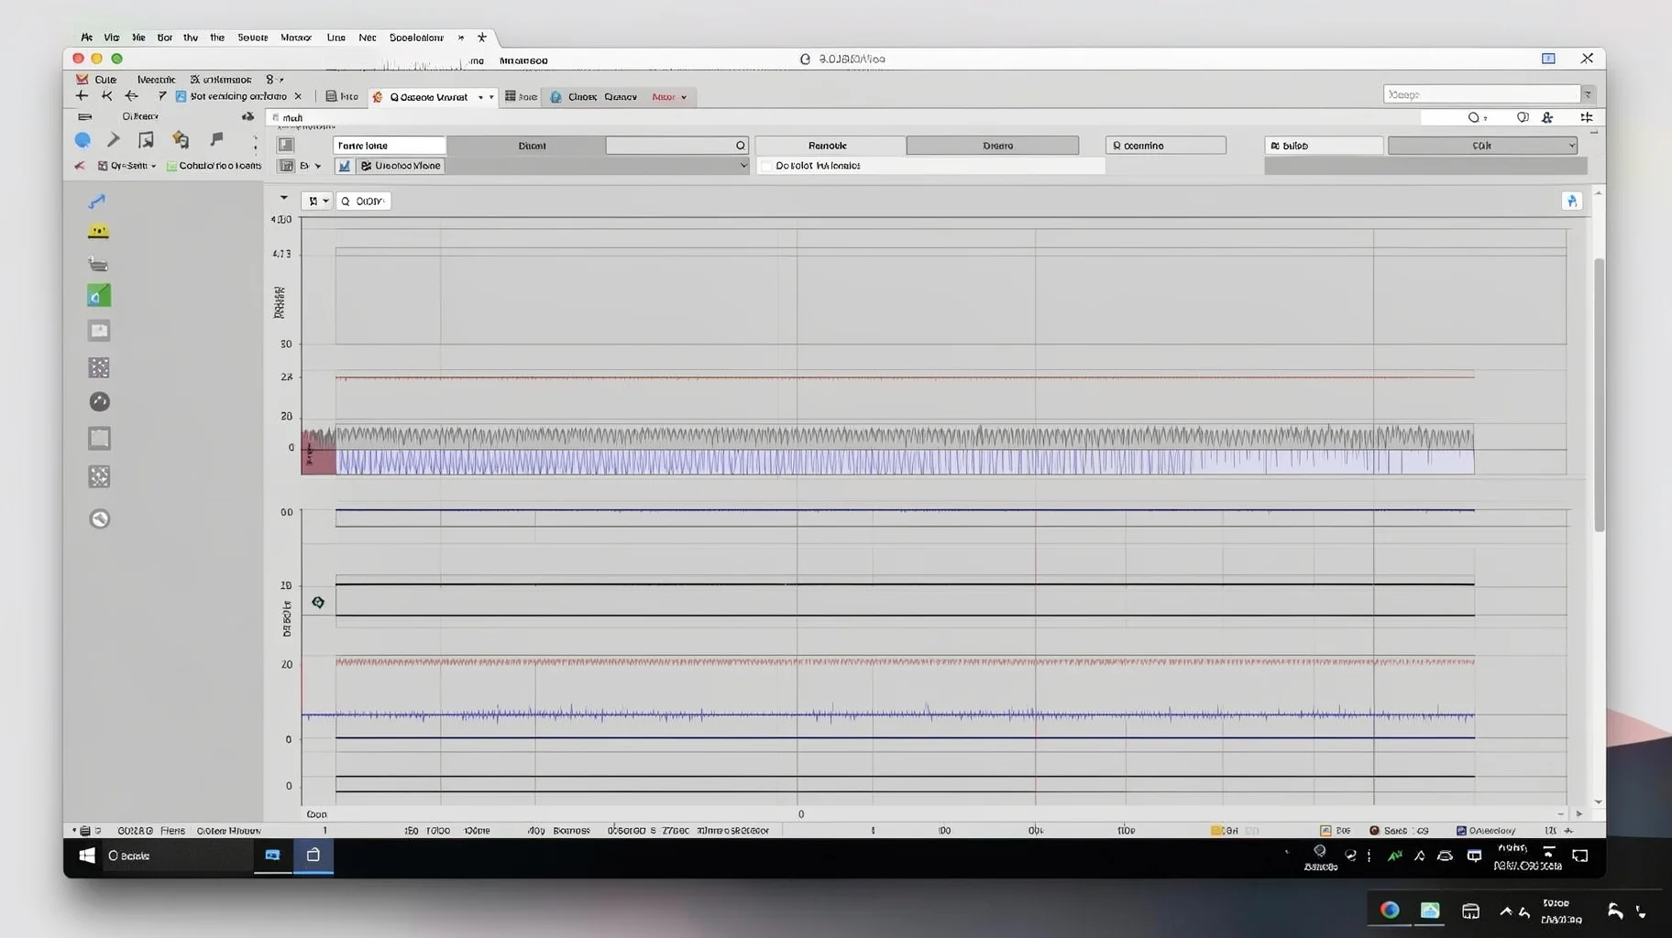The image size is (1672, 938).
Task: Expand the red 'Nator' dropdown in tab bar
Action: (684, 97)
